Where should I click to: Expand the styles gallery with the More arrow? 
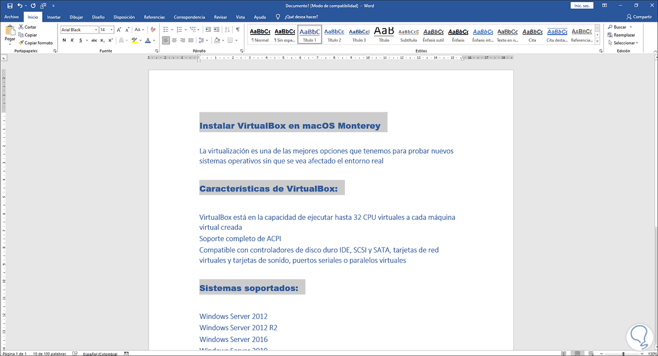click(x=597, y=42)
